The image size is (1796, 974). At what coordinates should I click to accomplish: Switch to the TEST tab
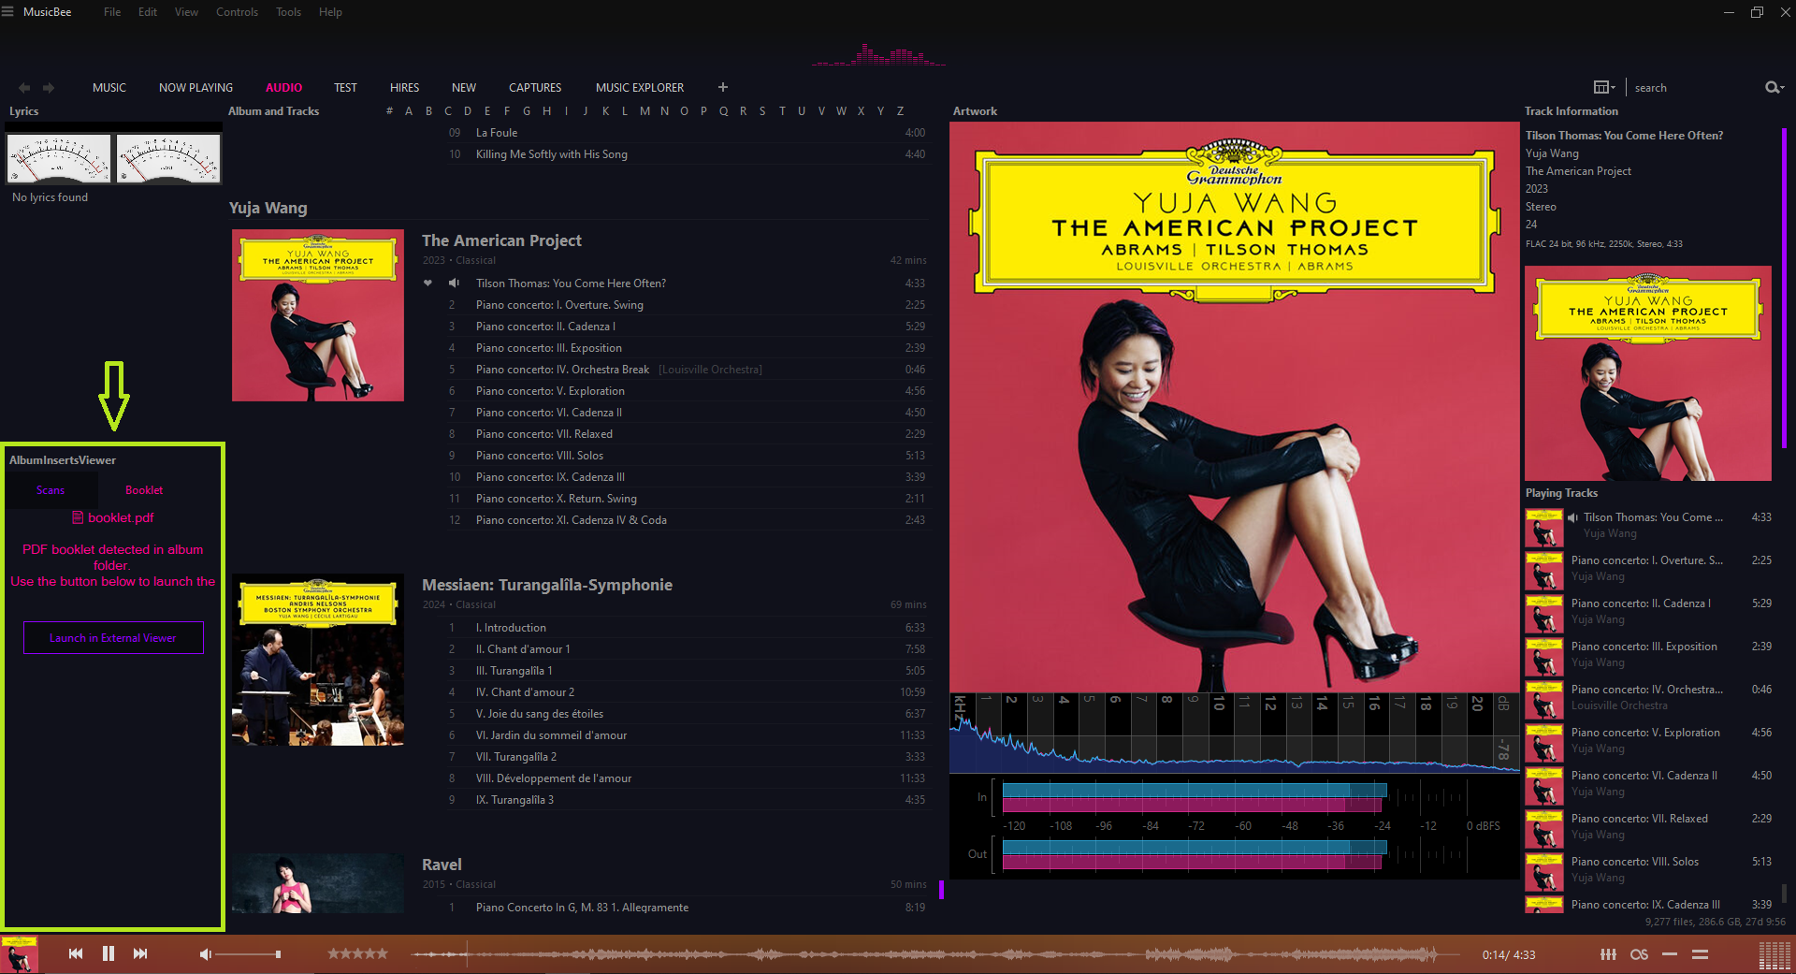pyautogui.click(x=345, y=88)
